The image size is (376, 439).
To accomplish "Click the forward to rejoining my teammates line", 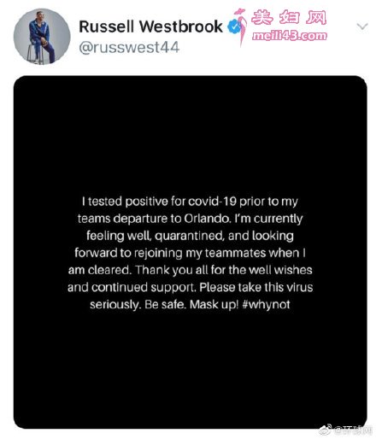I will click(x=190, y=253).
